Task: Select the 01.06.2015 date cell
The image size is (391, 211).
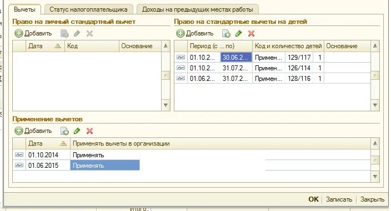Action: pyautogui.click(x=48, y=165)
